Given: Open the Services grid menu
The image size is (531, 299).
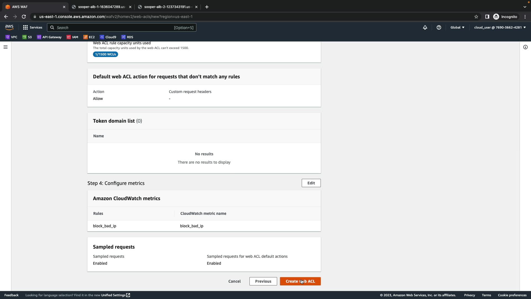Looking at the screenshot, I should pos(33,27).
